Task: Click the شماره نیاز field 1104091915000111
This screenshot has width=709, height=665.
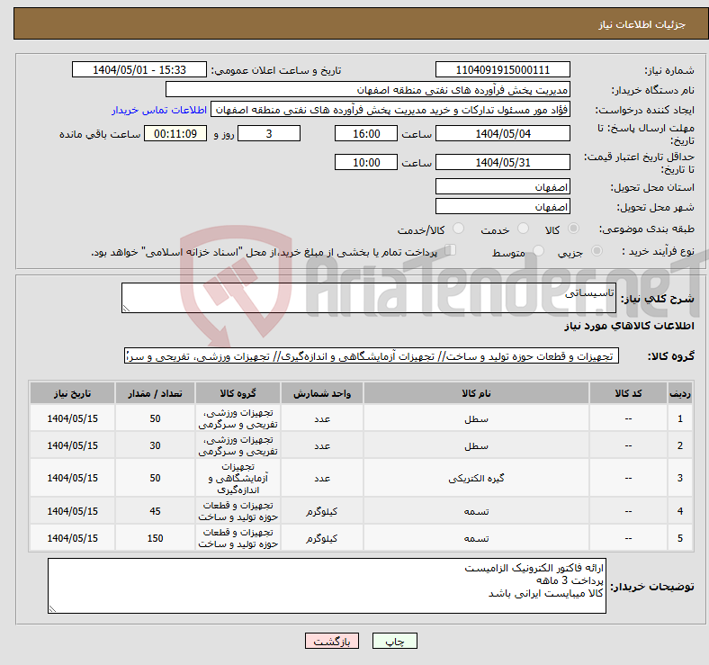Action: point(502,69)
